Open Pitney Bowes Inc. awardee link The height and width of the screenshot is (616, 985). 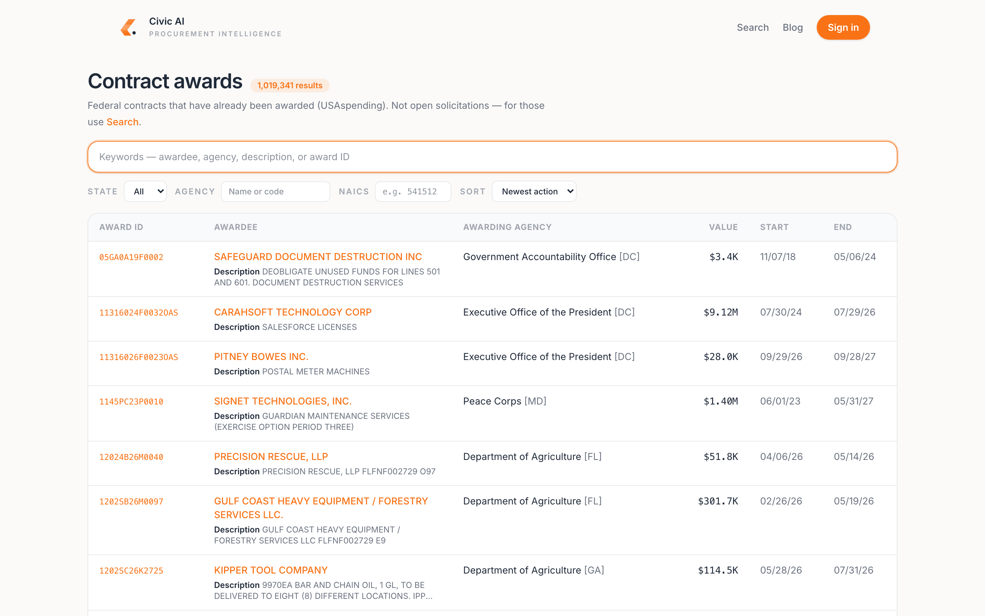261,357
